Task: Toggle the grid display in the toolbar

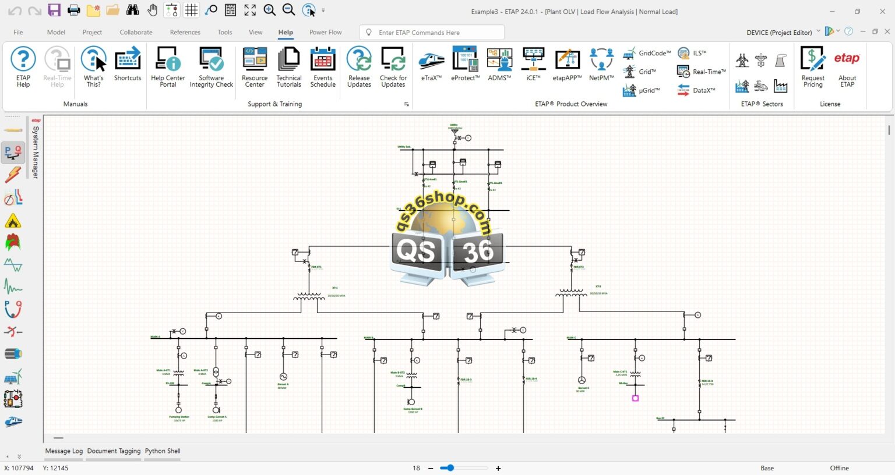Action: [x=191, y=10]
